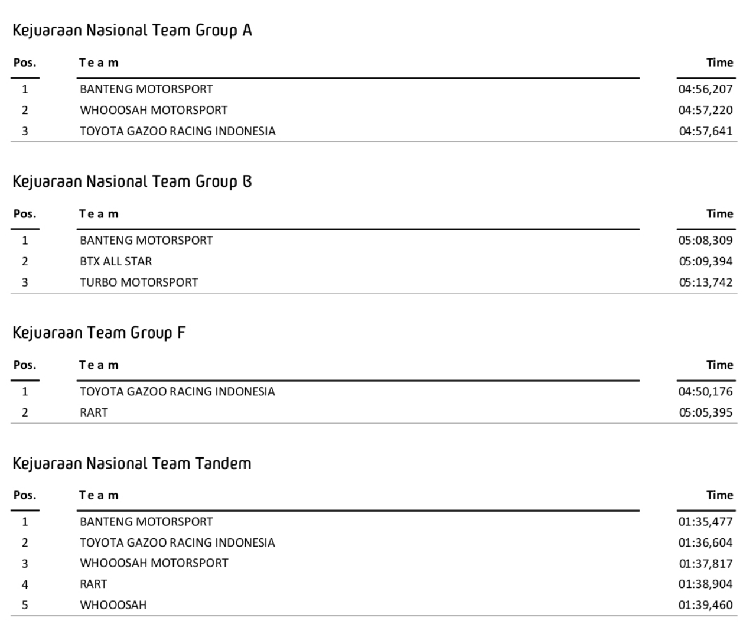The width and height of the screenshot is (756, 637).
Task: Select the BTX ALL STAR team row
Action: [116, 261]
